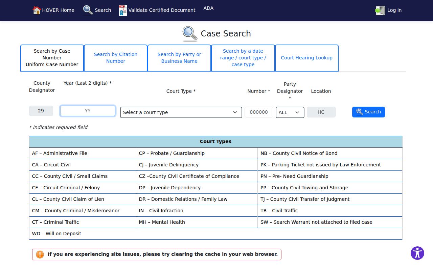Select Search by Case Number tab
This screenshot has height=270, width=433.
point(52,58)
